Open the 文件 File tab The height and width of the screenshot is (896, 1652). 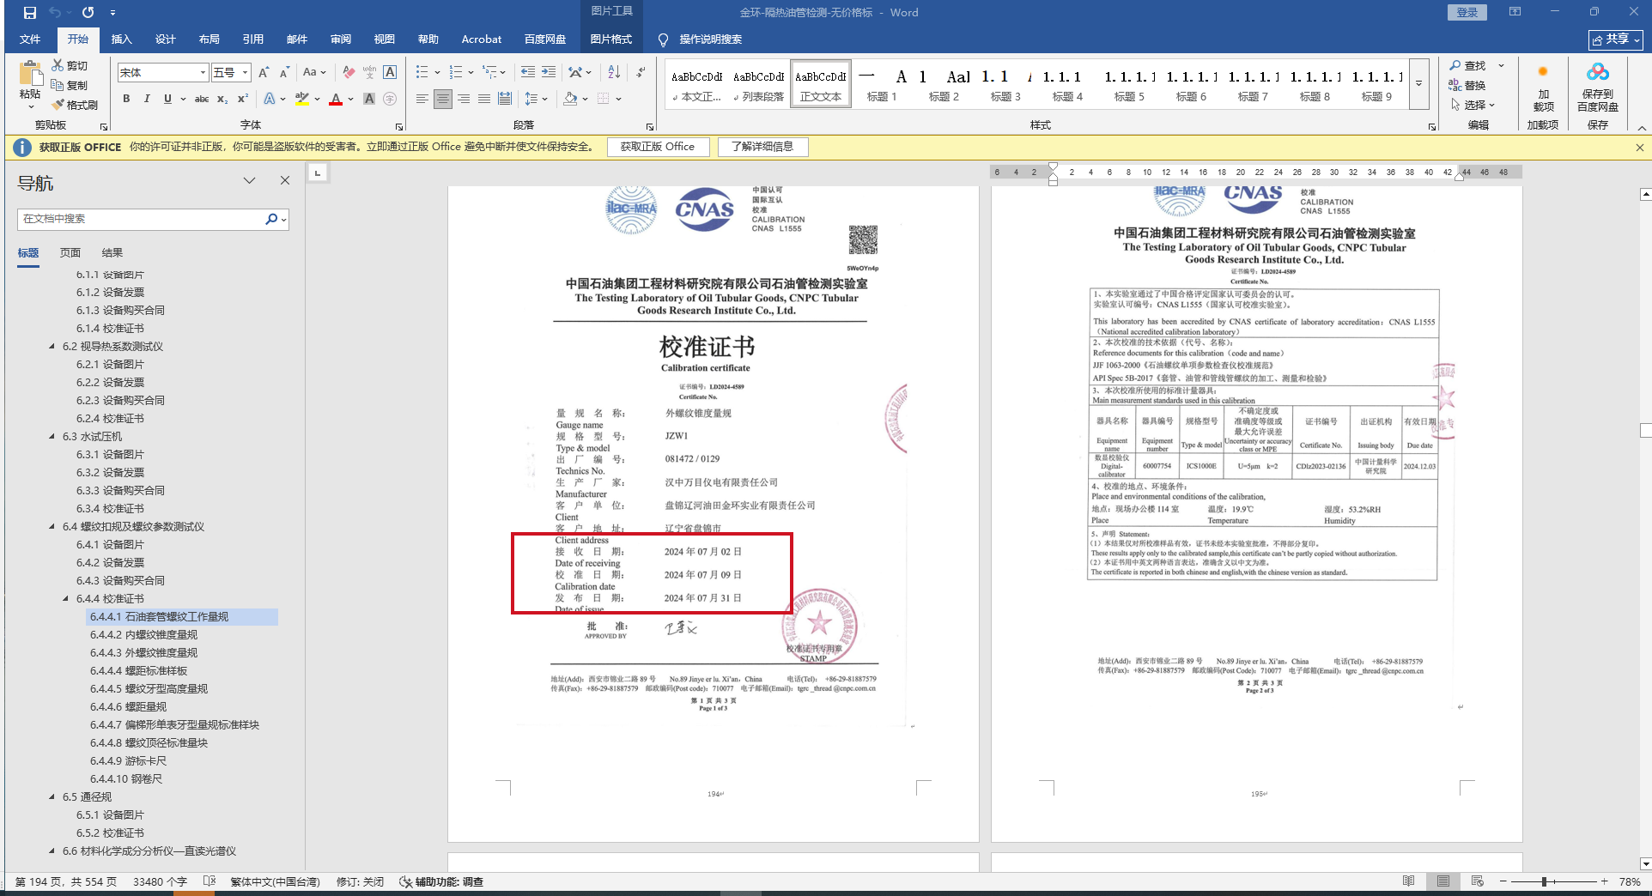[x=30, y=39]
